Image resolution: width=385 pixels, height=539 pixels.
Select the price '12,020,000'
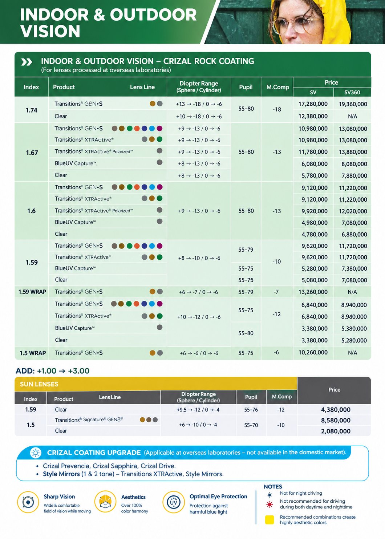(x=353, y=211)
